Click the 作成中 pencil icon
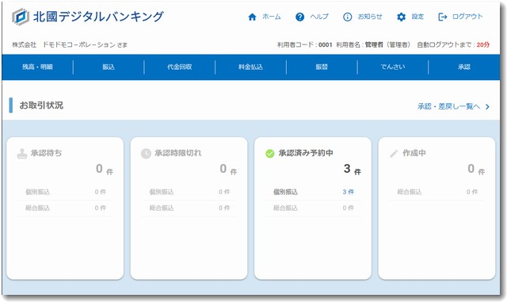Image resolution: width=507 pixels, height=302 pixels. pyautogui.click(x=394, y=154)
